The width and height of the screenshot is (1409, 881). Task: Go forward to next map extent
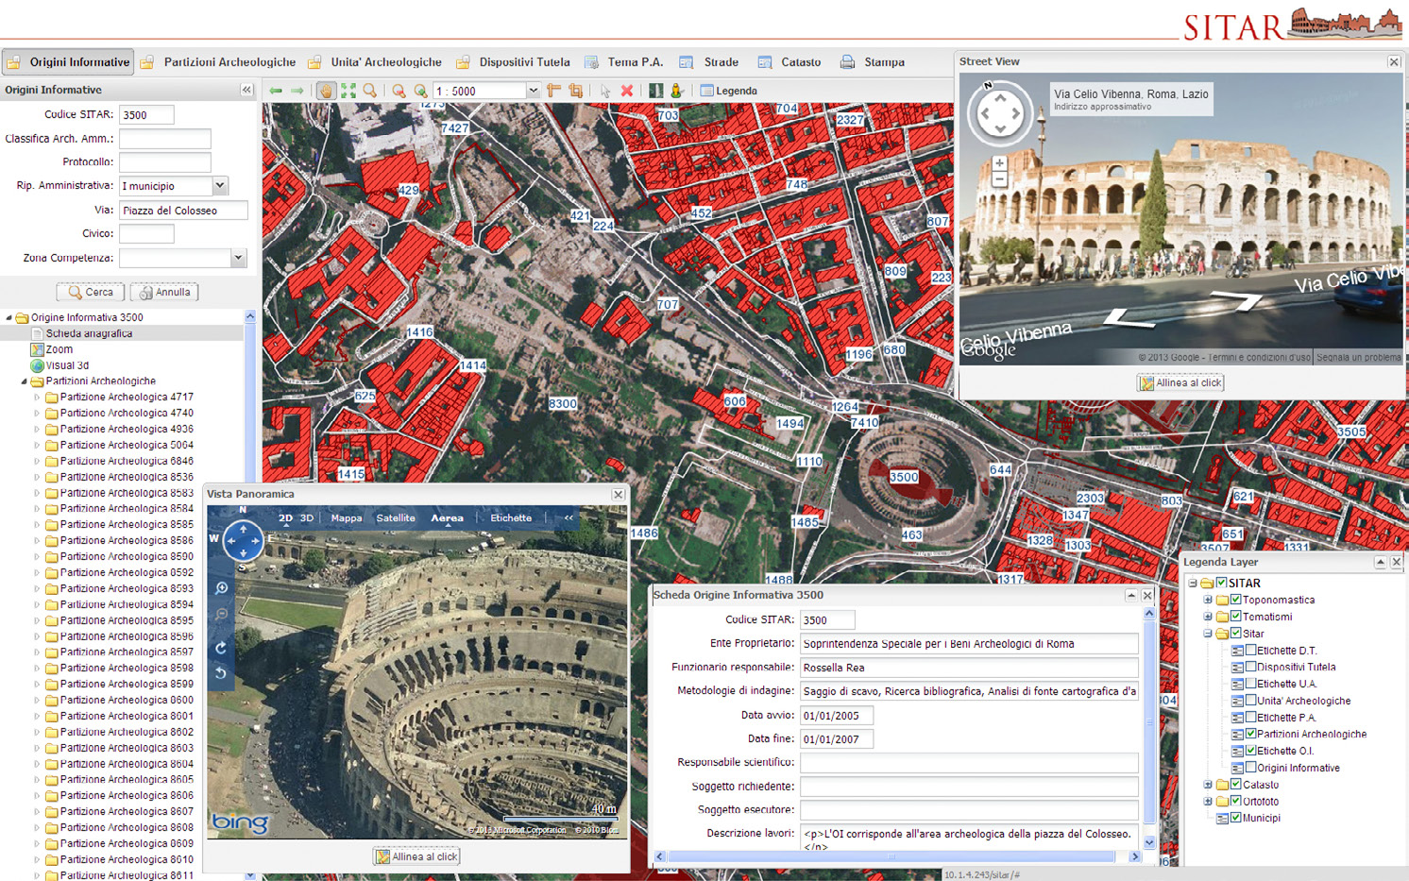[297, 91]
